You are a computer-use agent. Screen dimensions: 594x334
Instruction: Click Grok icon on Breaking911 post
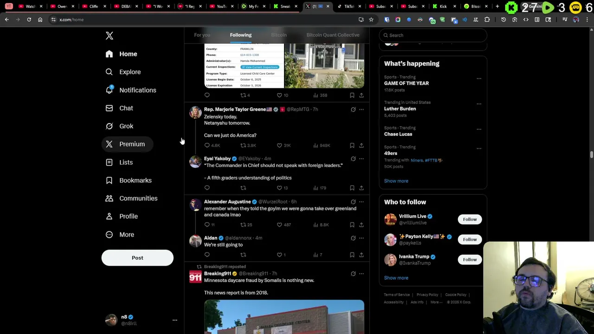(353, 274)
